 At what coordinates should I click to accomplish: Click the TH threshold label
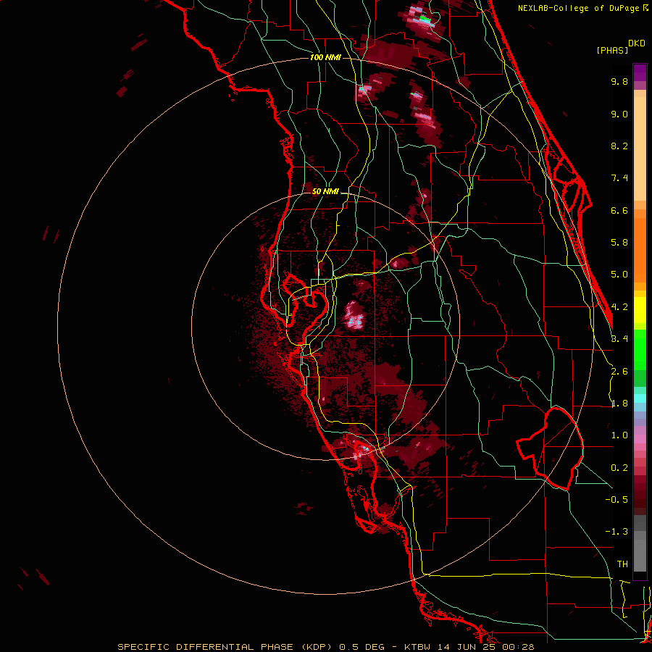(622, 564)
